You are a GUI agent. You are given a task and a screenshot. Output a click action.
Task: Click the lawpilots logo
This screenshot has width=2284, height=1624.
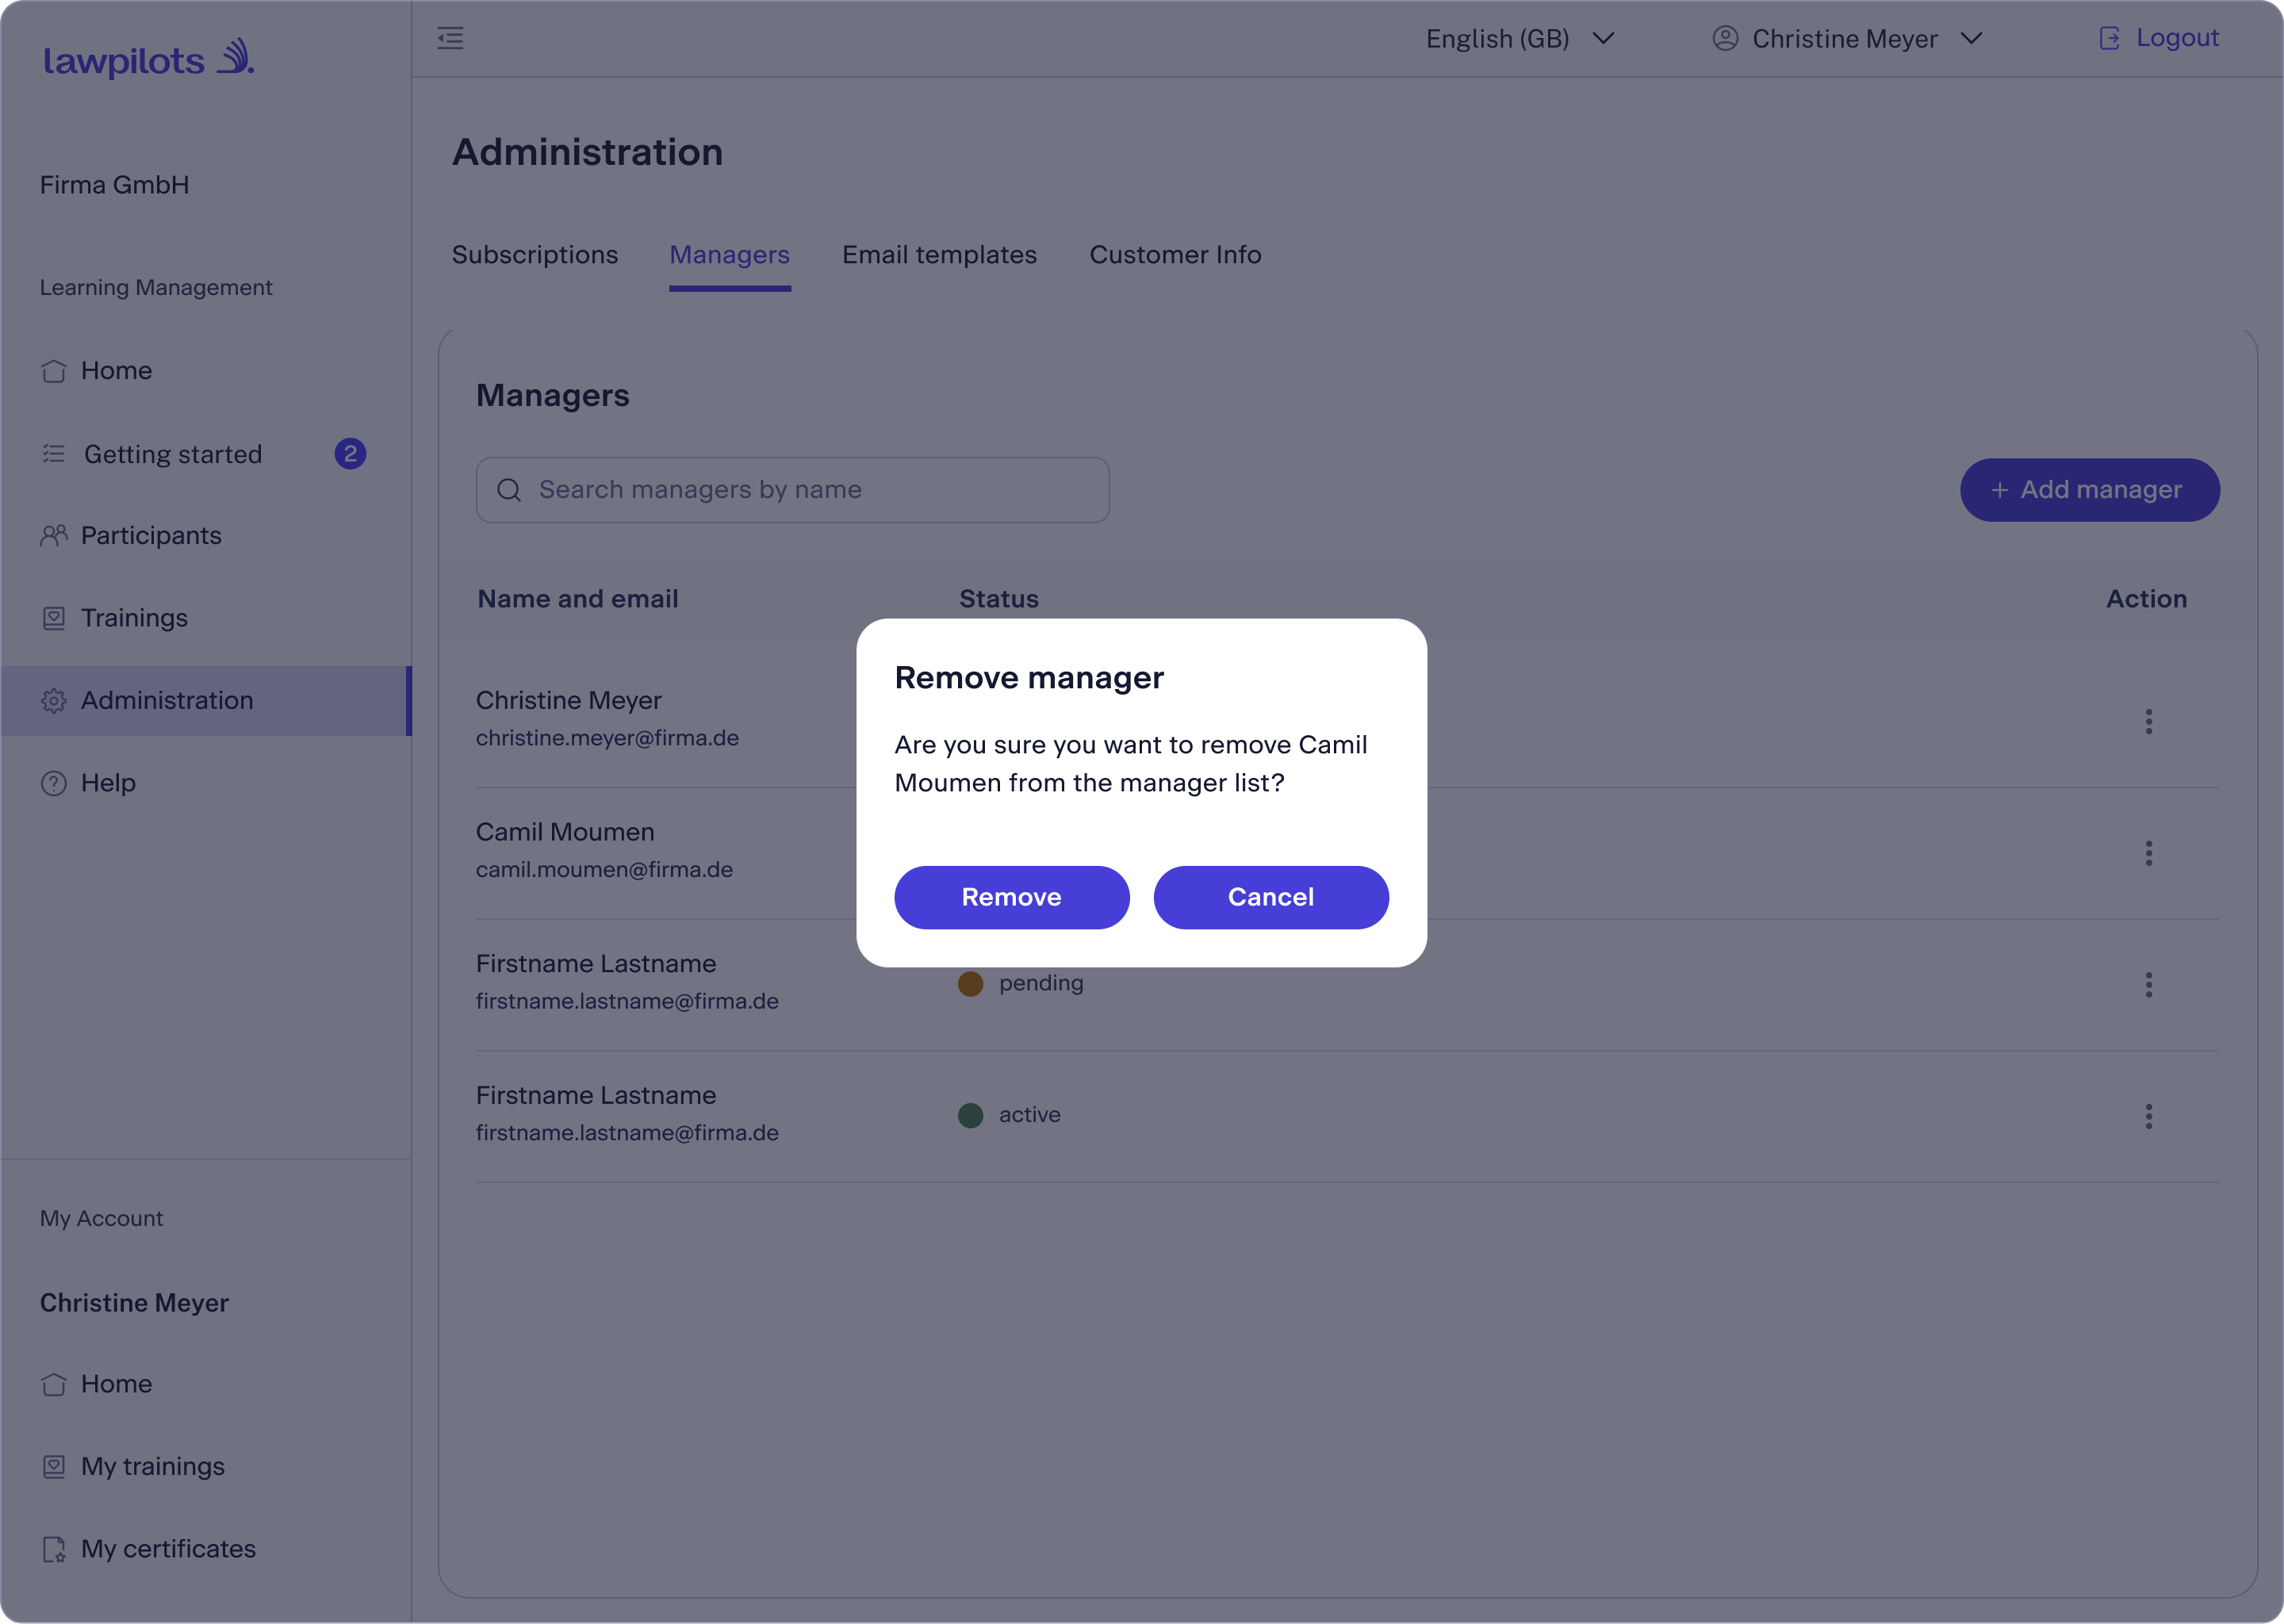pos(149,58)
